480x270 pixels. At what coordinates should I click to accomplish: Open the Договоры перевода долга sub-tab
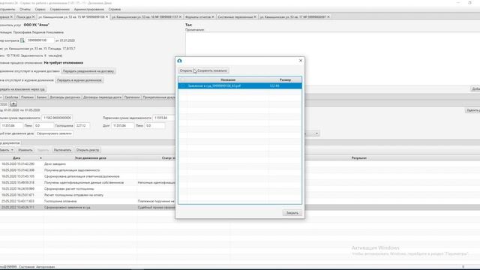102,97
